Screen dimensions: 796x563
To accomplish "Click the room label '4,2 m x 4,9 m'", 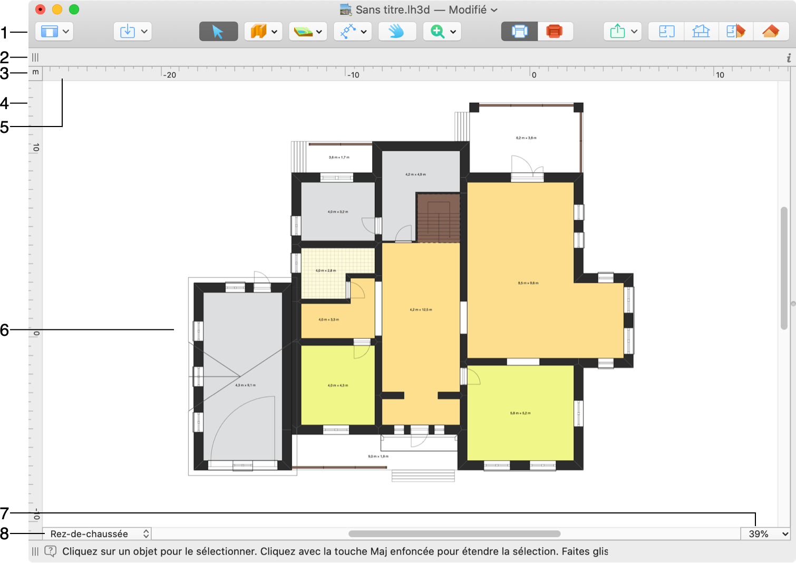I will (x=415, y=174).
